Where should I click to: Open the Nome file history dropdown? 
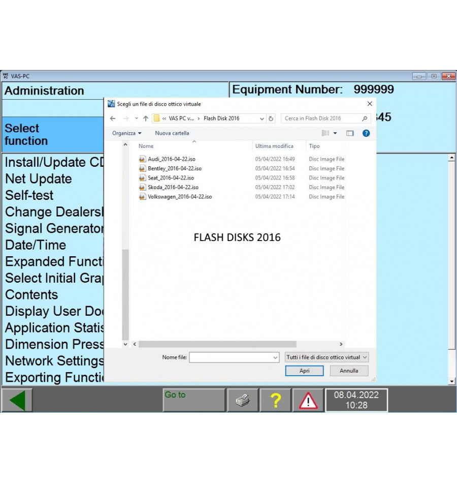coord(275,357)
